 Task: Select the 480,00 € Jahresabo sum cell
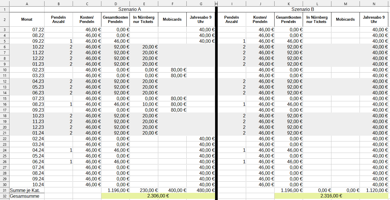pos(201,190)
